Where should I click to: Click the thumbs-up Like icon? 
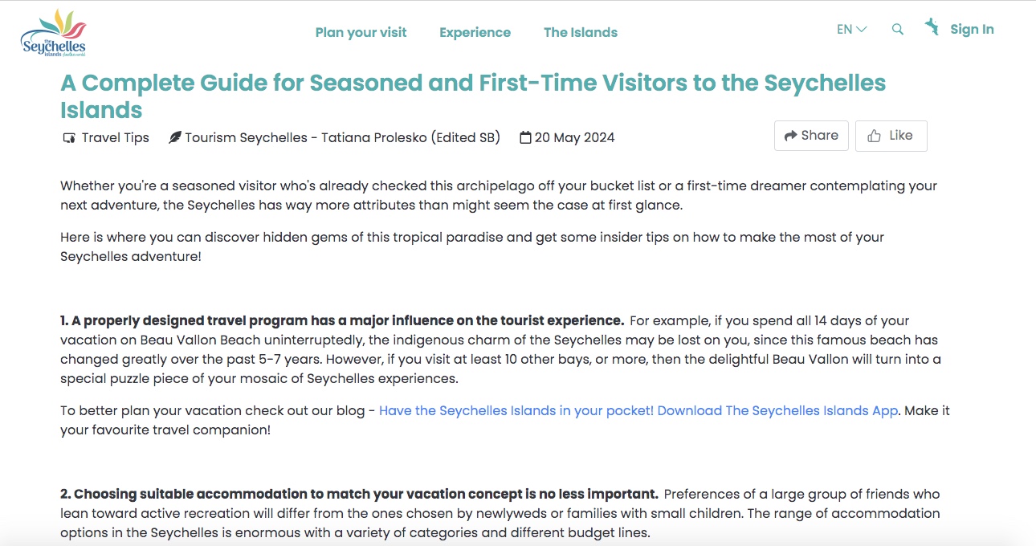coord(875,136)
